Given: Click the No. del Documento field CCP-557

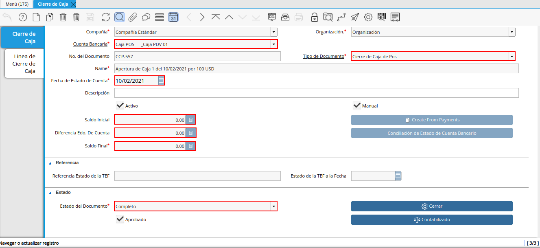Looking at the screenshot, I should 197,56.
